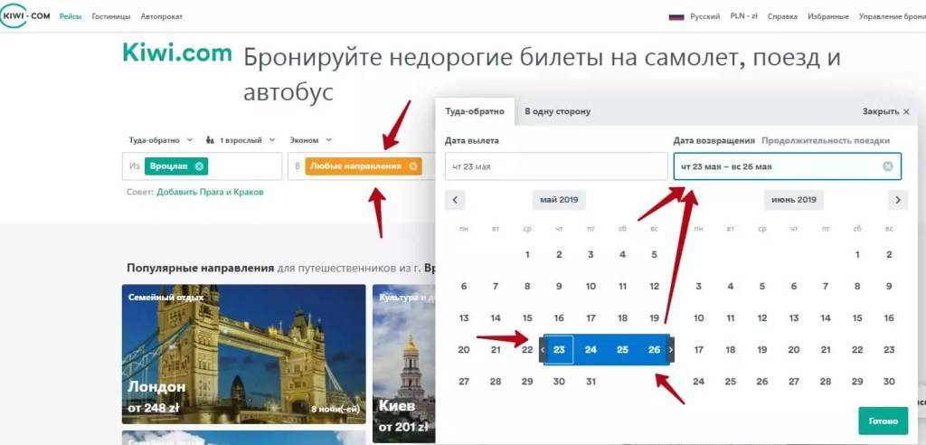Close the date picker with Закрыть
Viewport: 926px width, 445px height.
coord(885,111)
